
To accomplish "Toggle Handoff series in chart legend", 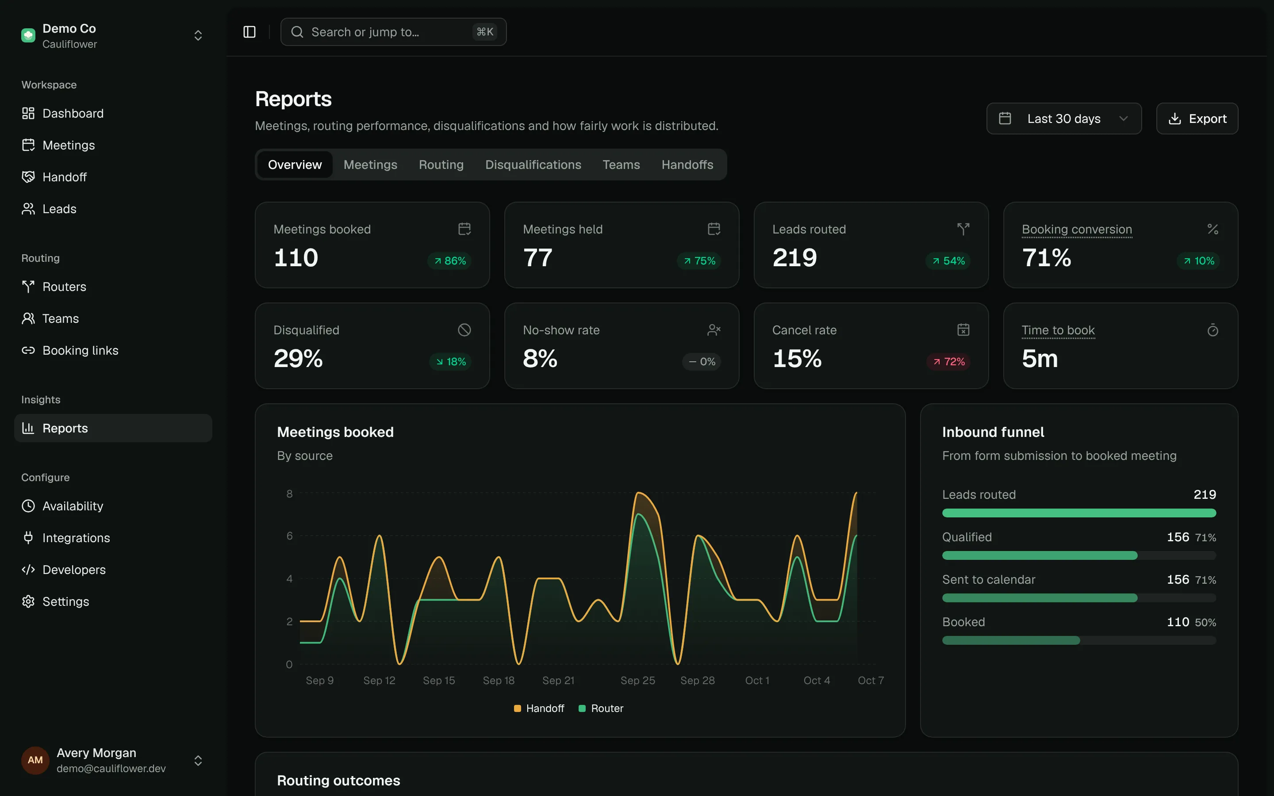I will click(x=538, y=708).
